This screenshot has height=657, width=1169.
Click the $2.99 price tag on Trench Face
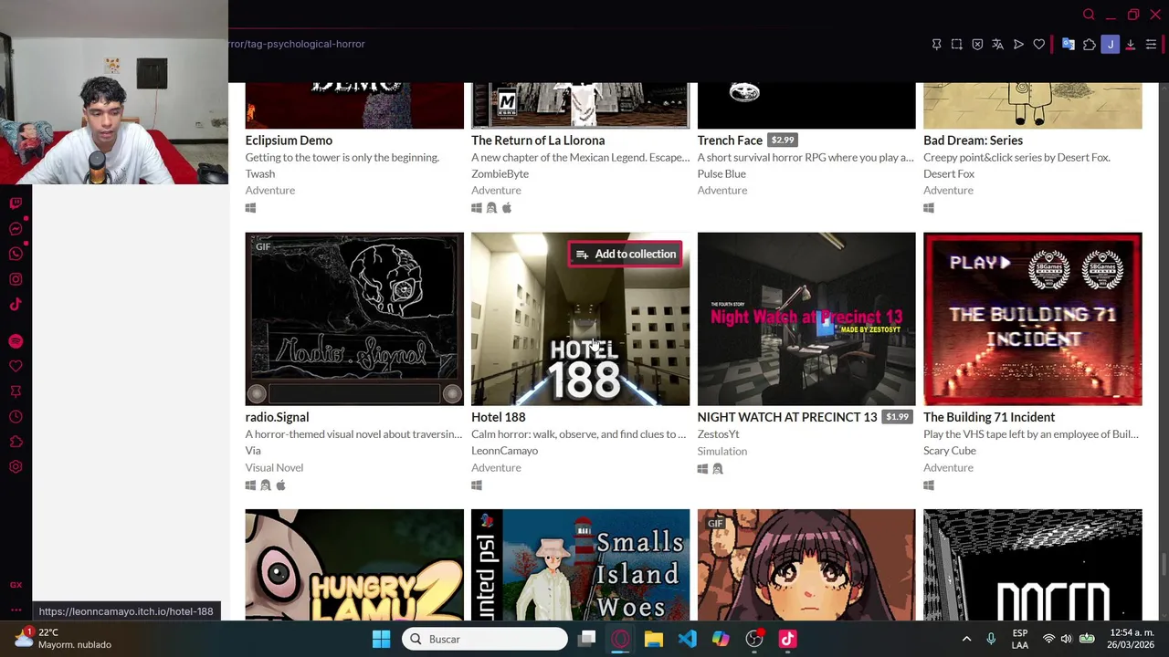[x=783, y=140]
